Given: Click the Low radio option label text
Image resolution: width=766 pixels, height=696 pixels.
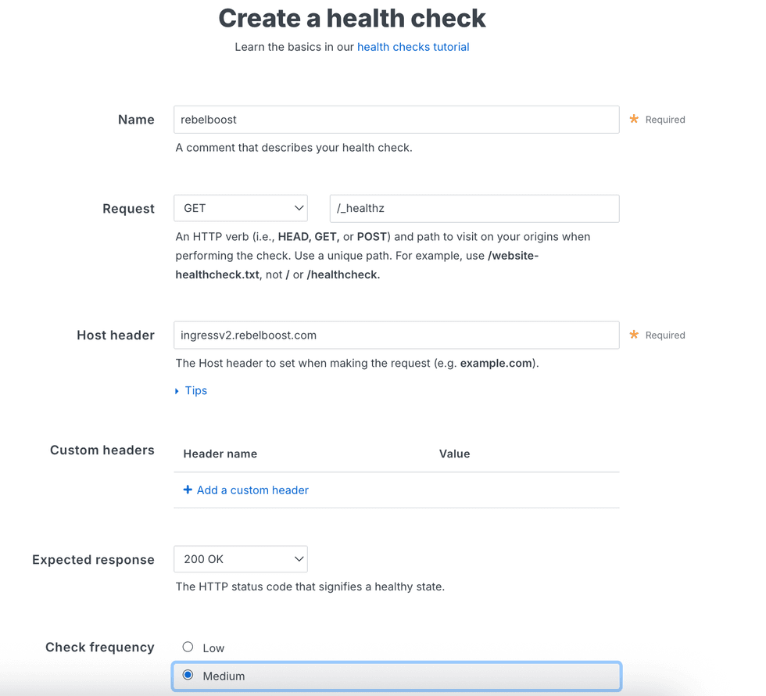Looking at the screenshot, I should point(213,648).
